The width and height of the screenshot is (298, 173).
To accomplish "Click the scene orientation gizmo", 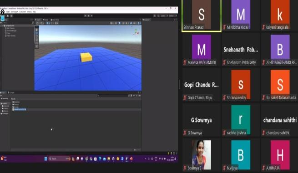I will [136, 32].
